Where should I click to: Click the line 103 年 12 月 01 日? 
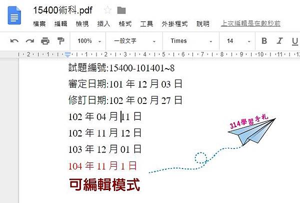pos(105,149)
